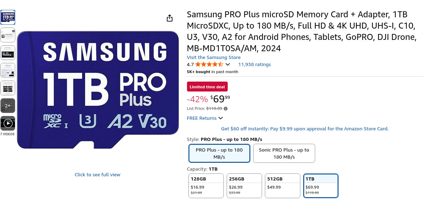431x201 pixels.
Task: Choose the 128GB capacity option
Action: pyautogui.click(x=206, y=185)
